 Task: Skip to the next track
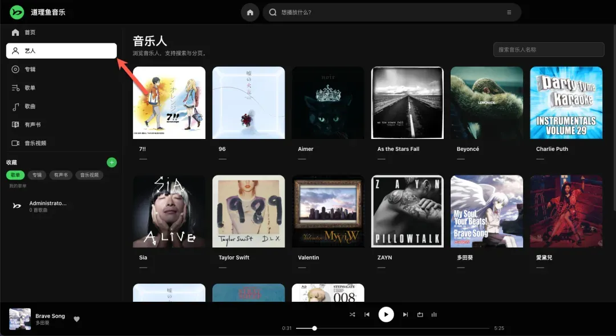pos(406,314)
